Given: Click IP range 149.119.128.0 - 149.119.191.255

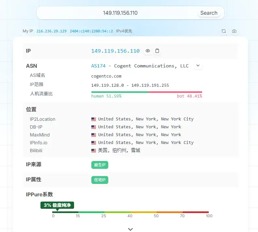Looking at the screenshot, I should pos(130,85).
